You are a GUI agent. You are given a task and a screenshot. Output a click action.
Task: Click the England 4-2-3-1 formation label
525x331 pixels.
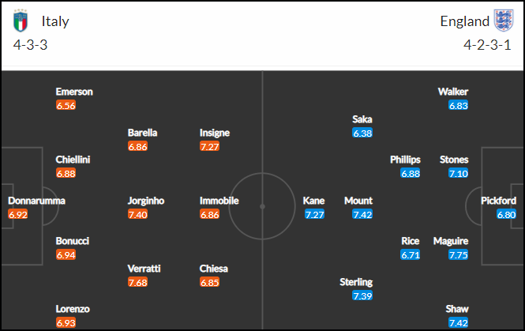coord(487,45)
